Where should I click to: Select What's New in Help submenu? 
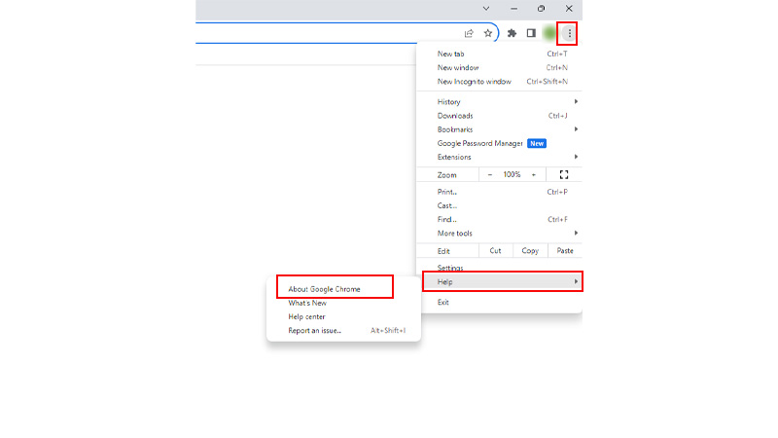[x=343, y=303]
